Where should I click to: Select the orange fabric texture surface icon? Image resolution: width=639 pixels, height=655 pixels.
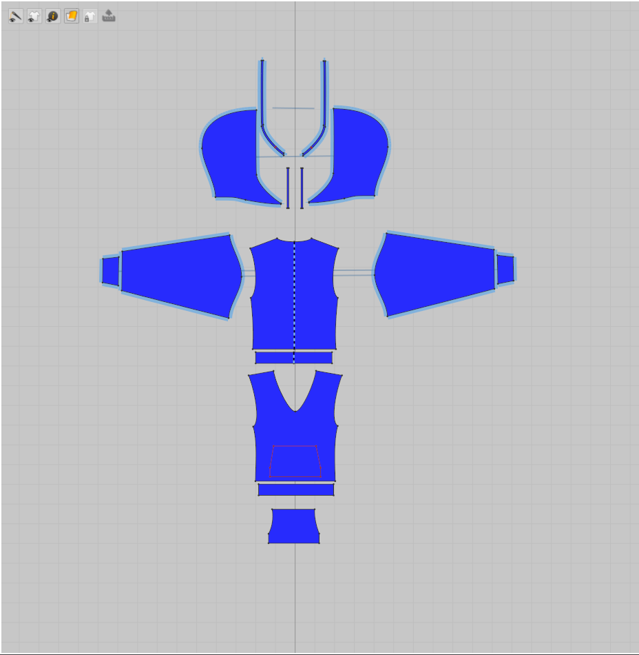coord(72,17)
